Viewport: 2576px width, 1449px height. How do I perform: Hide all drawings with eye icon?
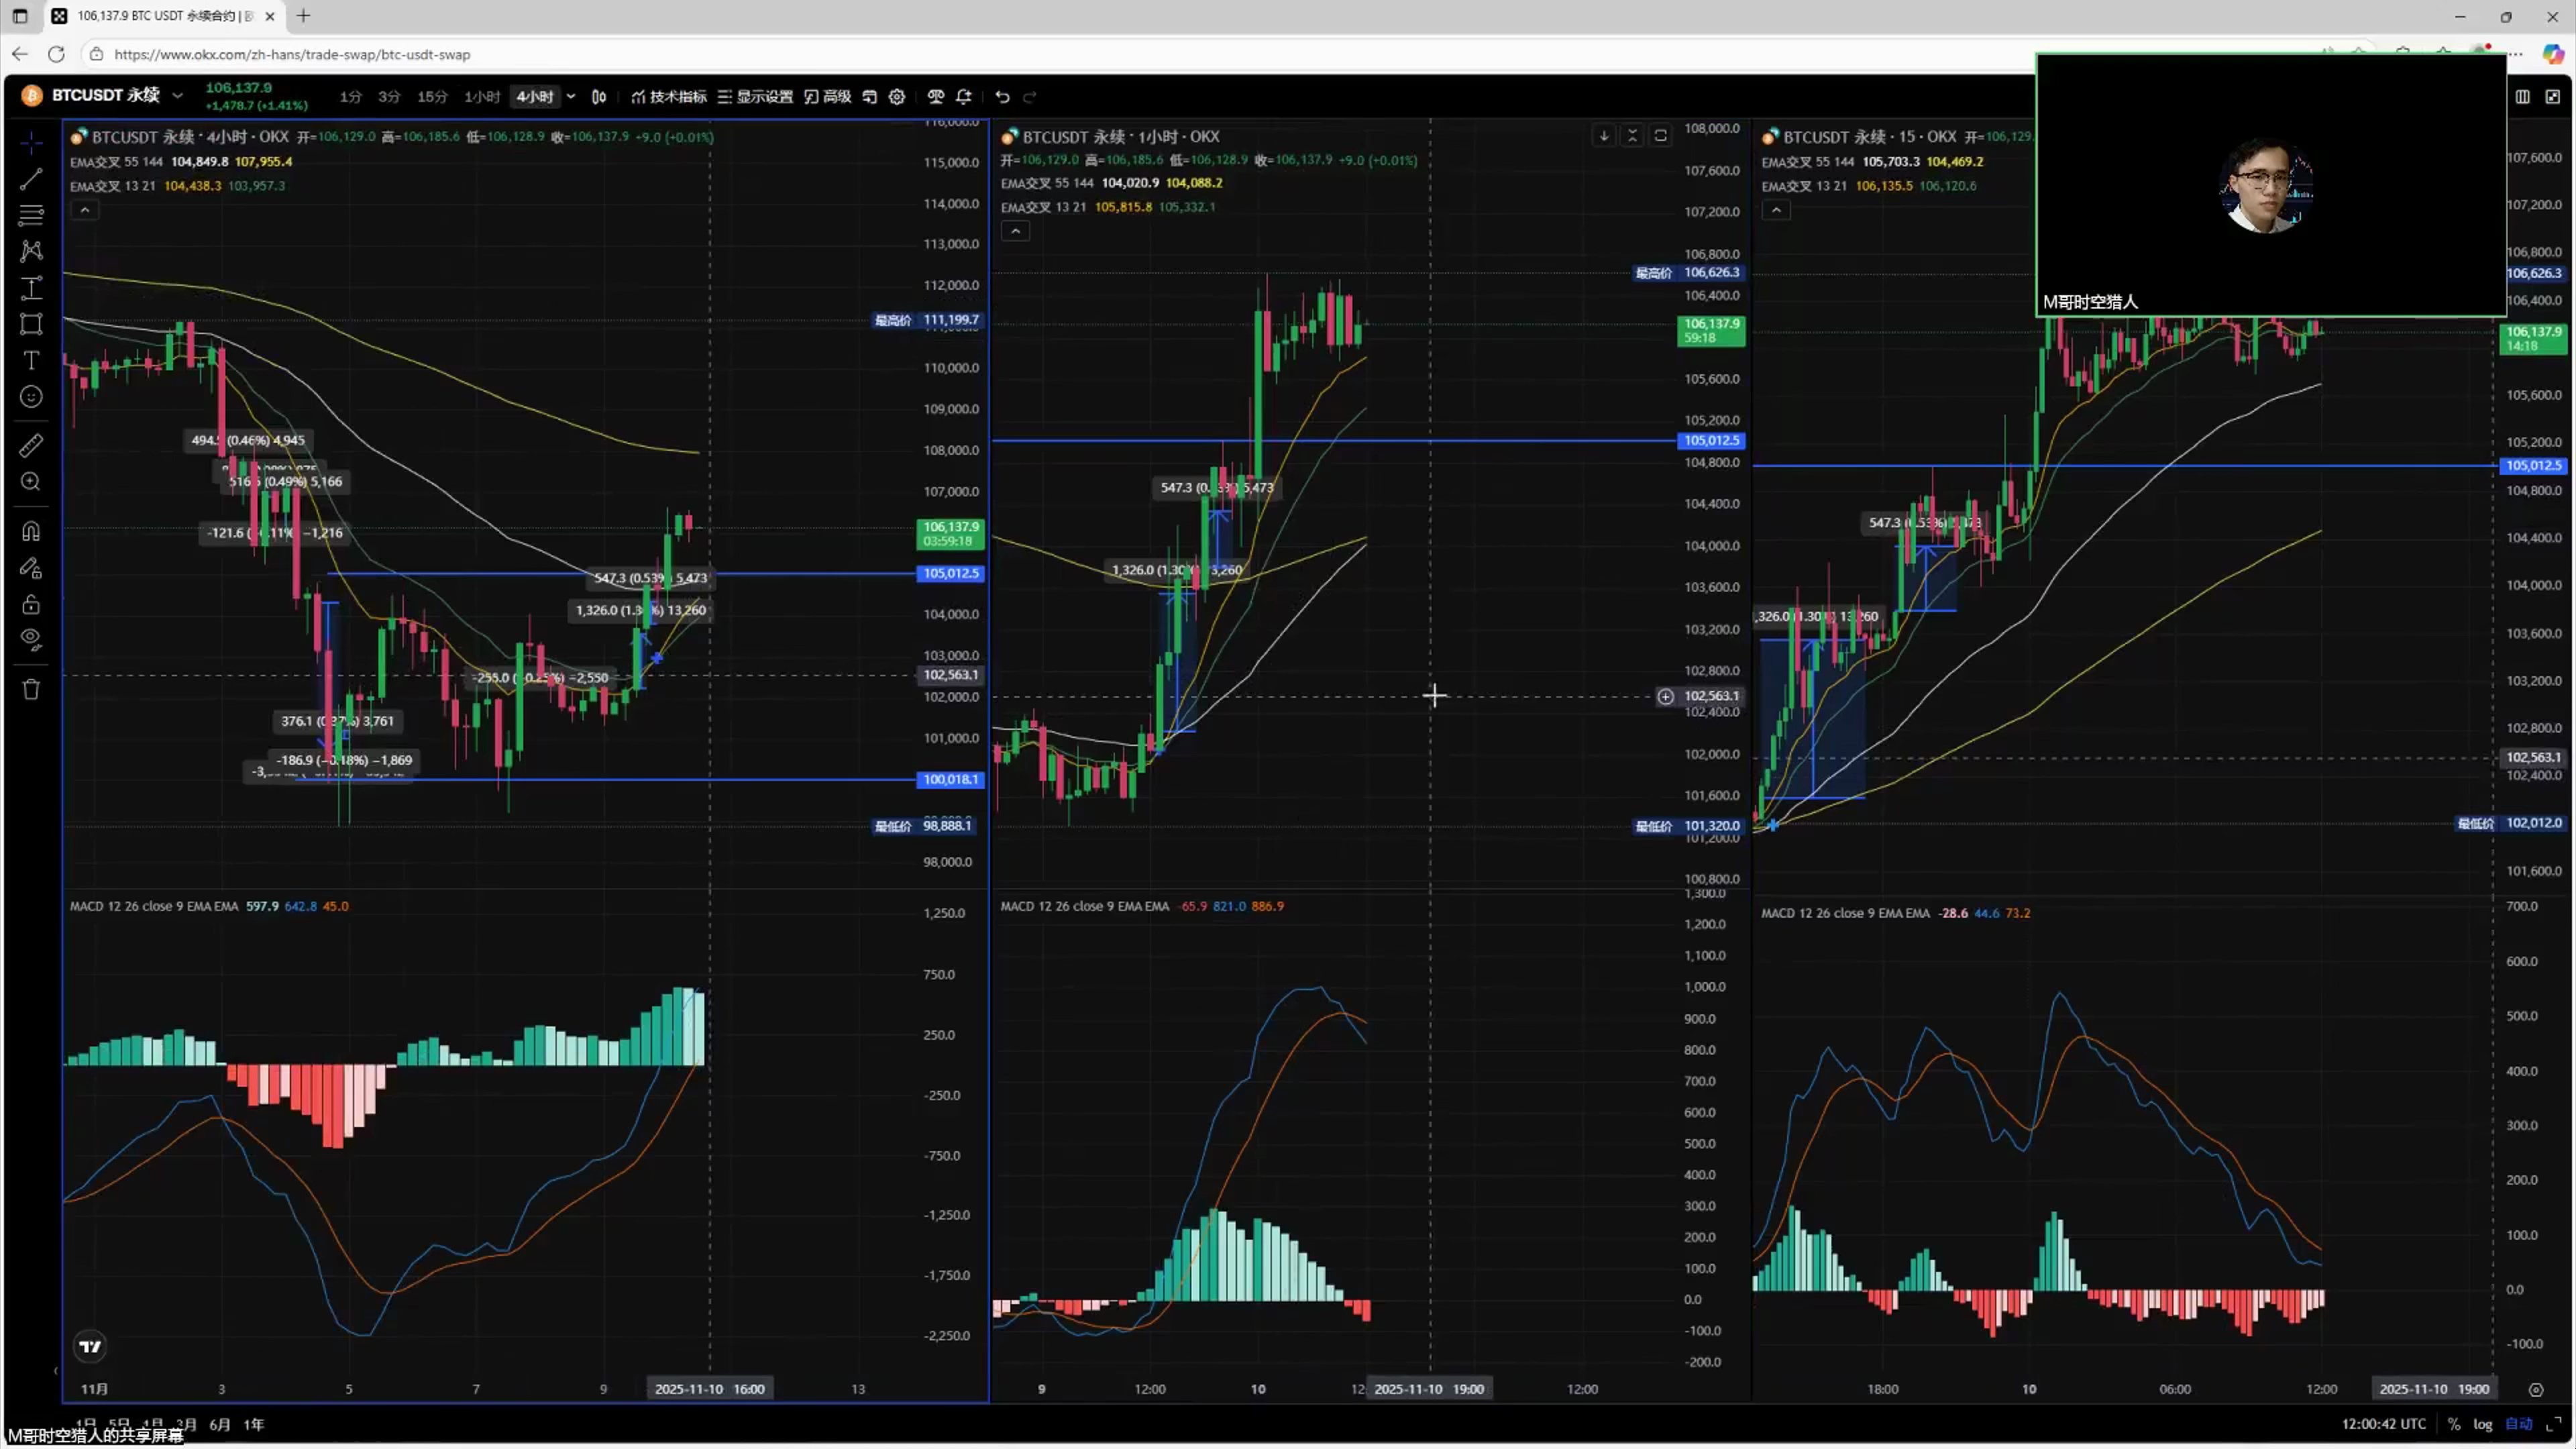[x=31, y=640]
